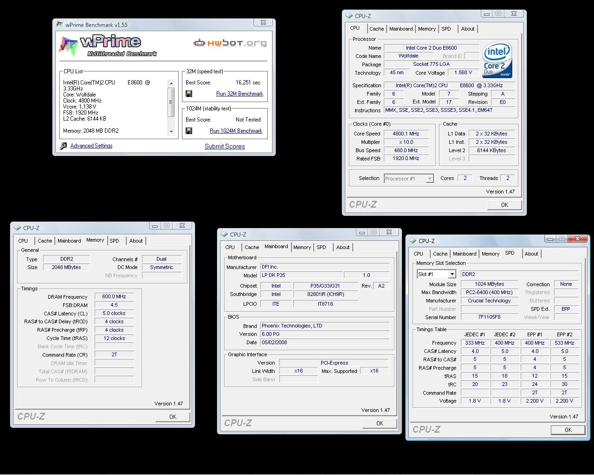Select About tab in the SPD CPU-Z window
Screen dimensions: 594x475
[x=531, y=254]
